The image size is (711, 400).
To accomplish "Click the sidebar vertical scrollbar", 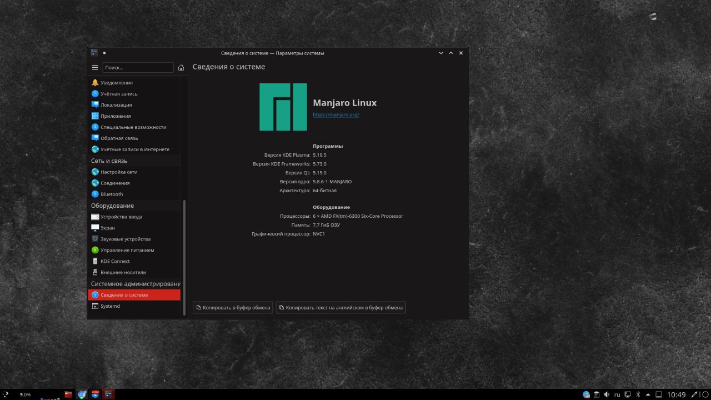I will (184, 258).
